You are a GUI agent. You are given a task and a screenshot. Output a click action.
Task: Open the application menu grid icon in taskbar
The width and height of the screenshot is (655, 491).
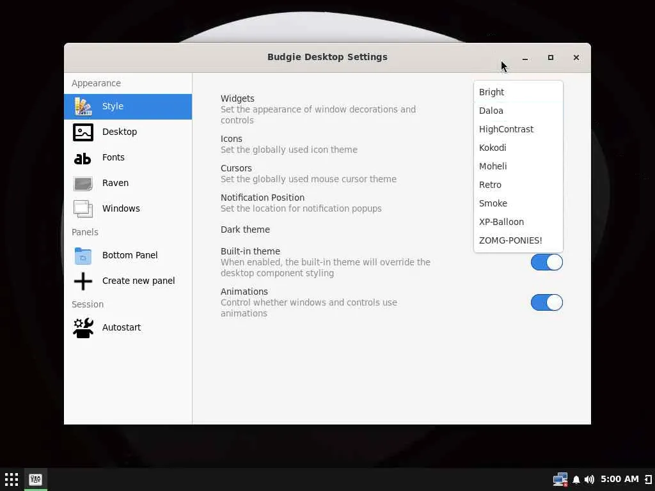point(12,479)
